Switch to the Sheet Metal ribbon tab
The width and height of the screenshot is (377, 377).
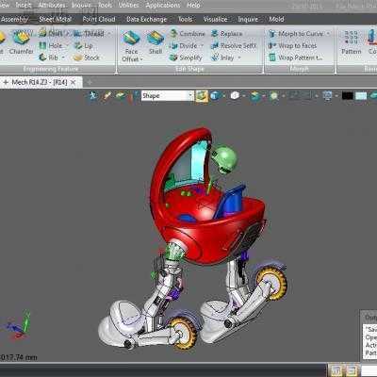[x=56, y=20]
